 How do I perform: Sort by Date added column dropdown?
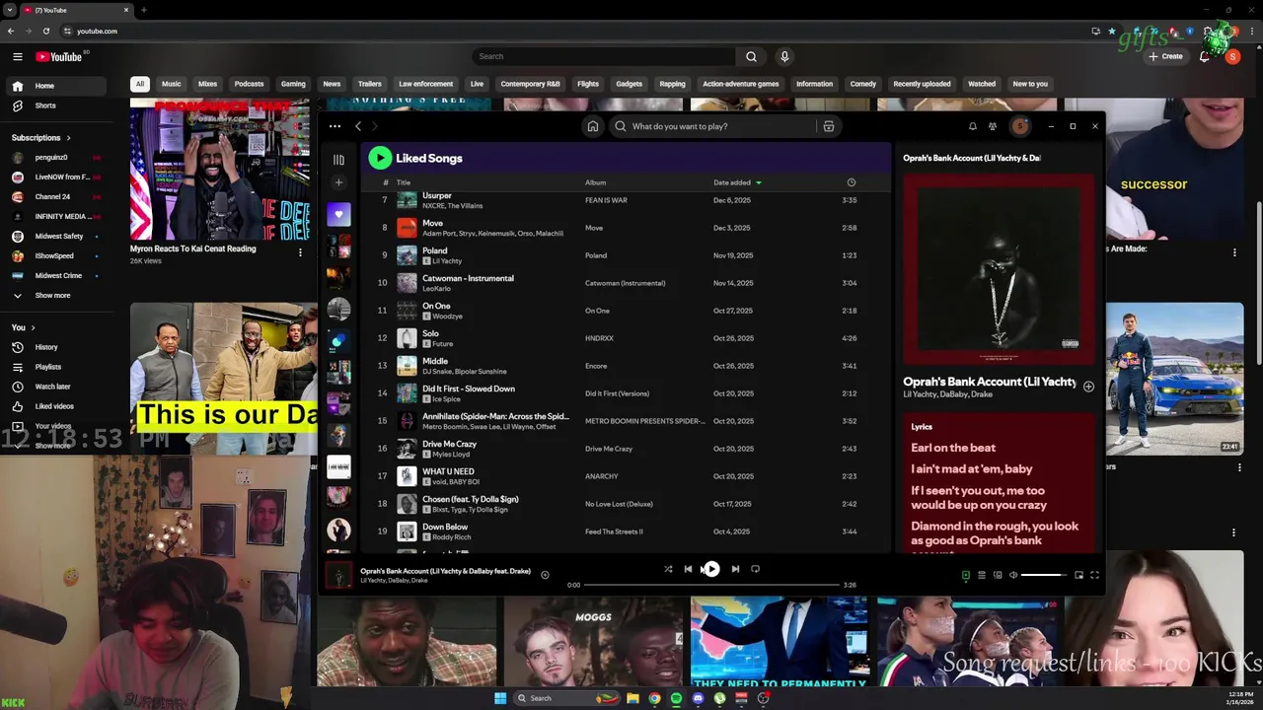click(x=737, y=182)
